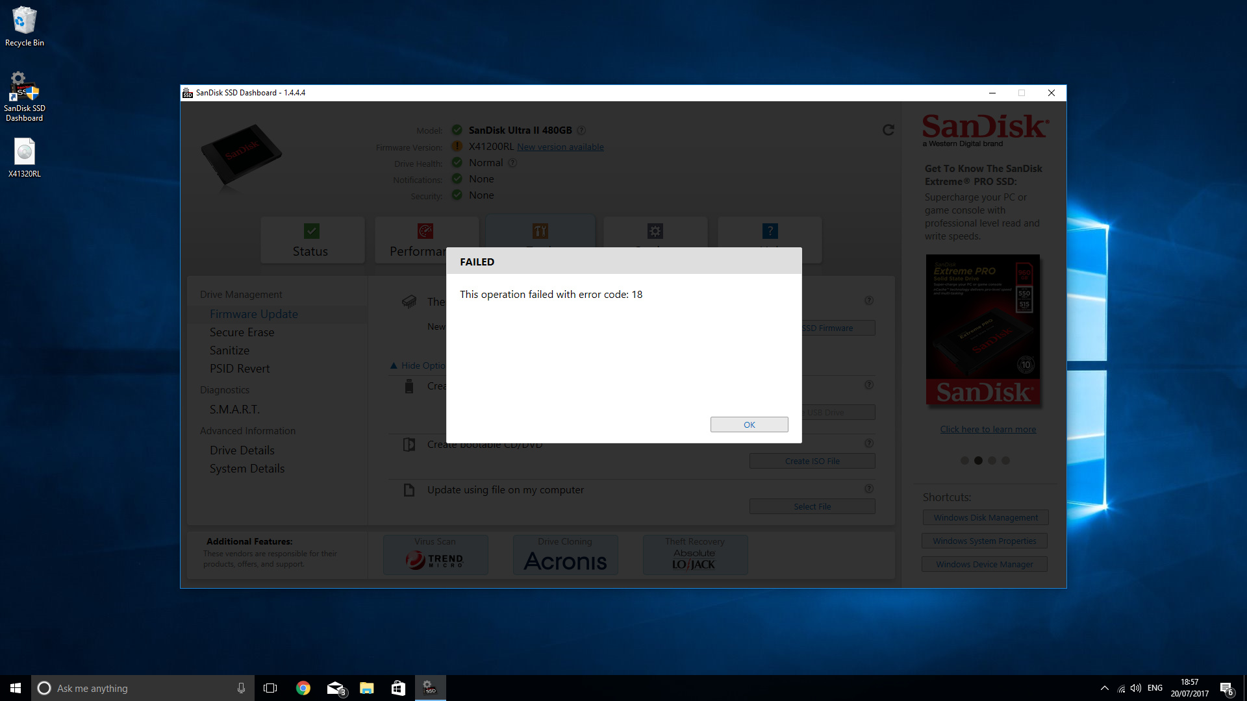Image resolution: width=1247 pixels, height=701 pixels.
Task: Open Windows Store from taskbar
Action: [398, 688]
